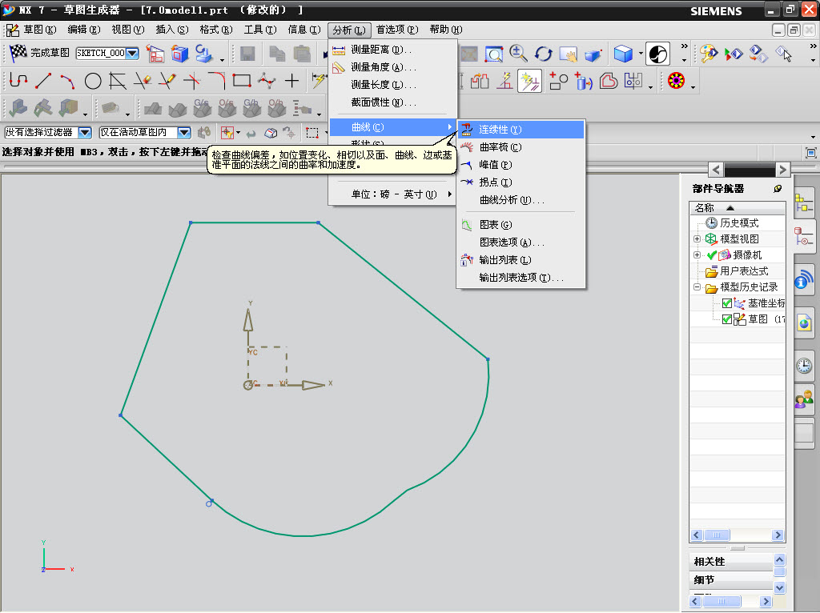
Task: Open the 没有选择过滤器 filter dropdown
Action: click(x=85, y=133)
